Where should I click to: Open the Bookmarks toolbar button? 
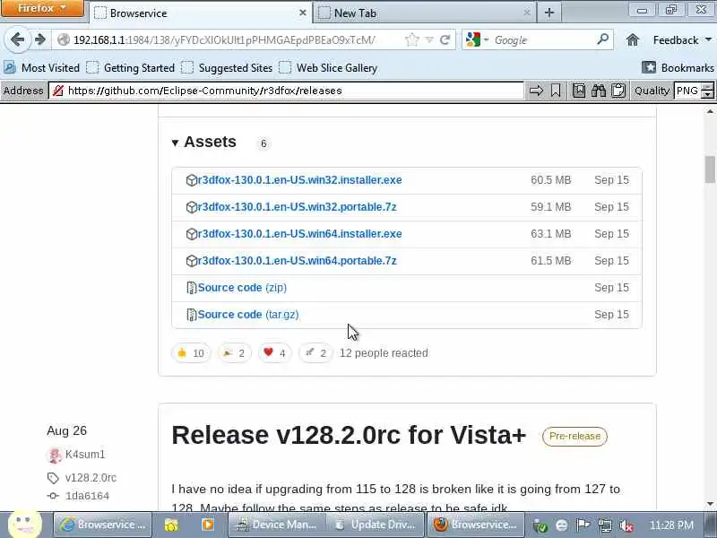click(x=678, y=68)
